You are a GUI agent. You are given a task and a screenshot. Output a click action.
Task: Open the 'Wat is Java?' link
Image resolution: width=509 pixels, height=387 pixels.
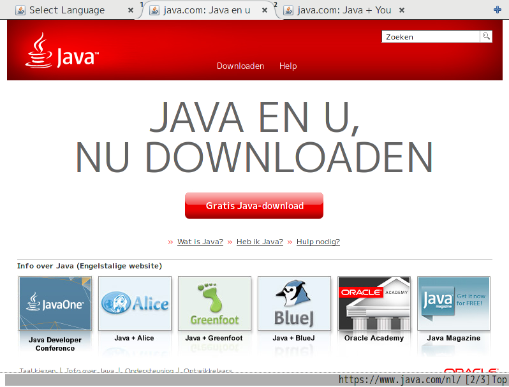200,242
